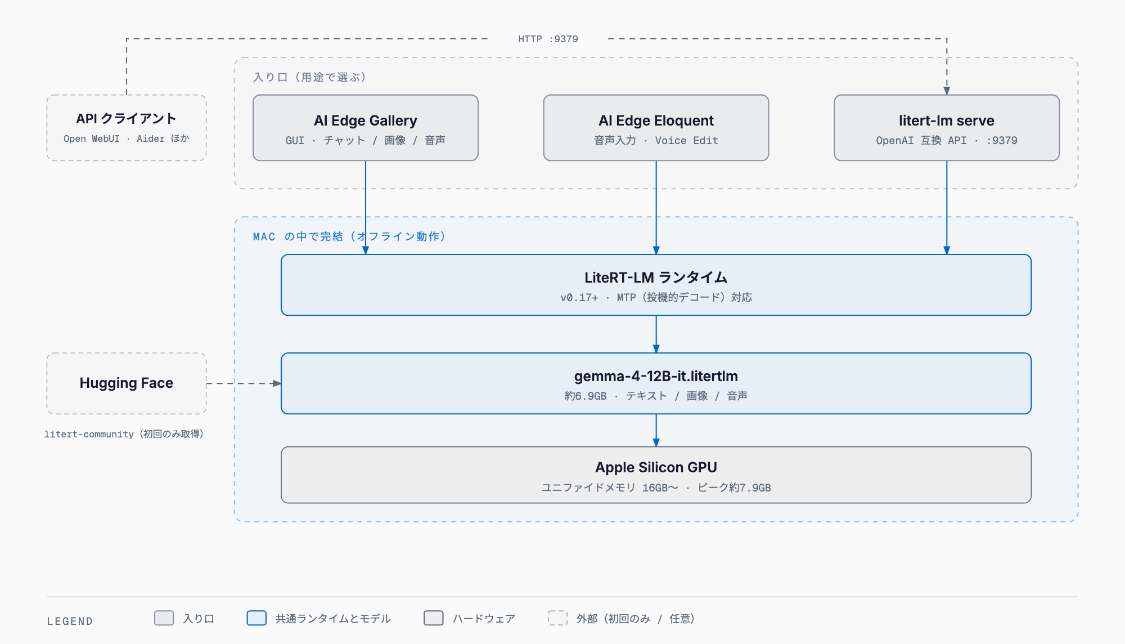This screenshot has height=644, width=1125.
Task: Click the 共通ランタイムとモデル legend label
Action: tap(333, 619)
